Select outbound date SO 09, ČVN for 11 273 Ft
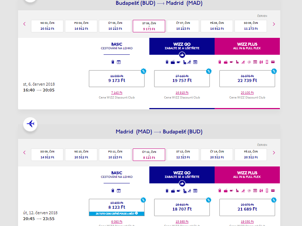Screen dimensions: 302x226 tap(250, 26)
